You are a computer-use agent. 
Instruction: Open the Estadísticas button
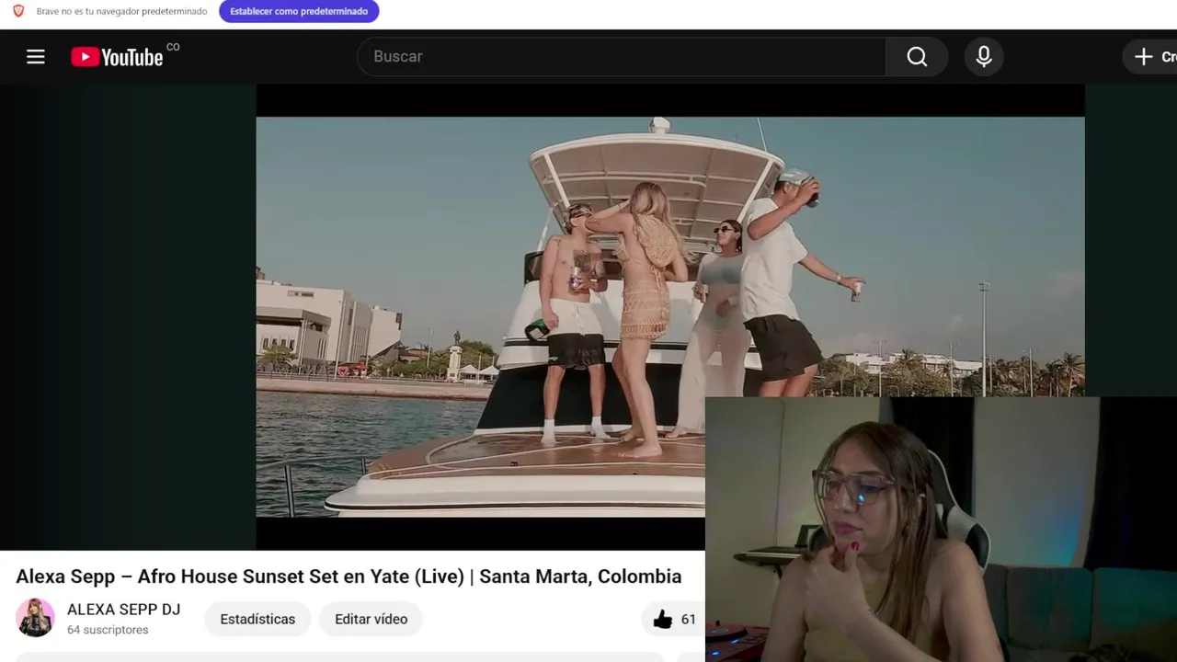click(257, 620)
